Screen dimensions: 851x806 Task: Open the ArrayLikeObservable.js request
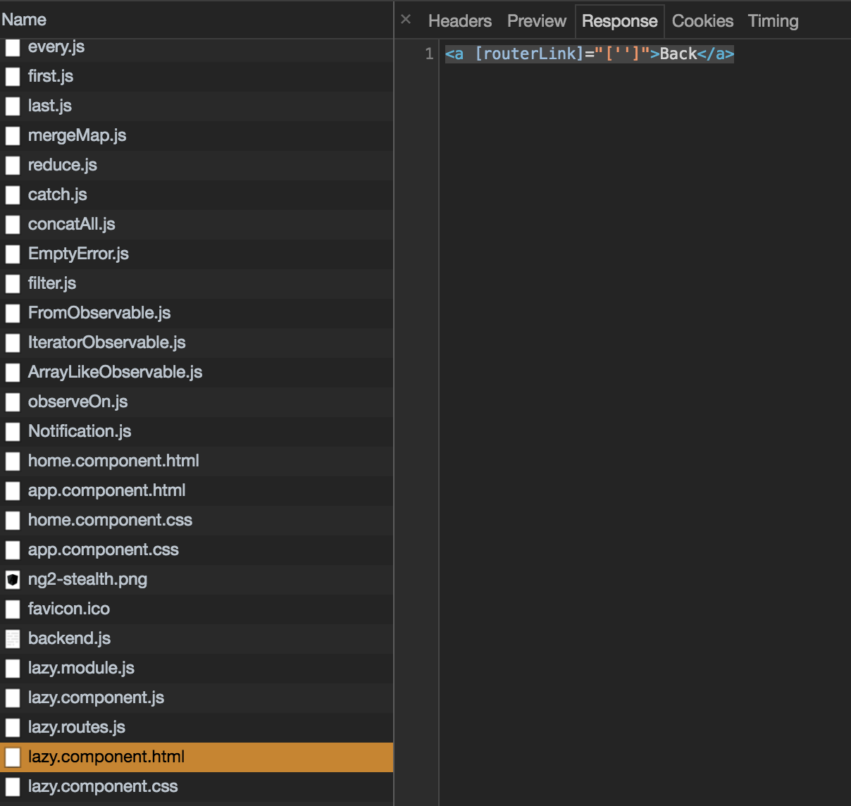(x=197, y=372)
